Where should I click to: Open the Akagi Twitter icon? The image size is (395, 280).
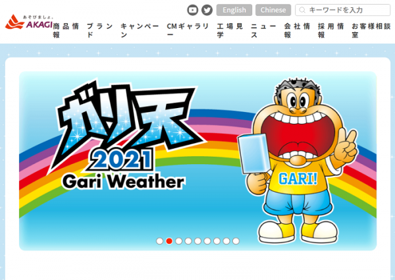coord(207,10)
